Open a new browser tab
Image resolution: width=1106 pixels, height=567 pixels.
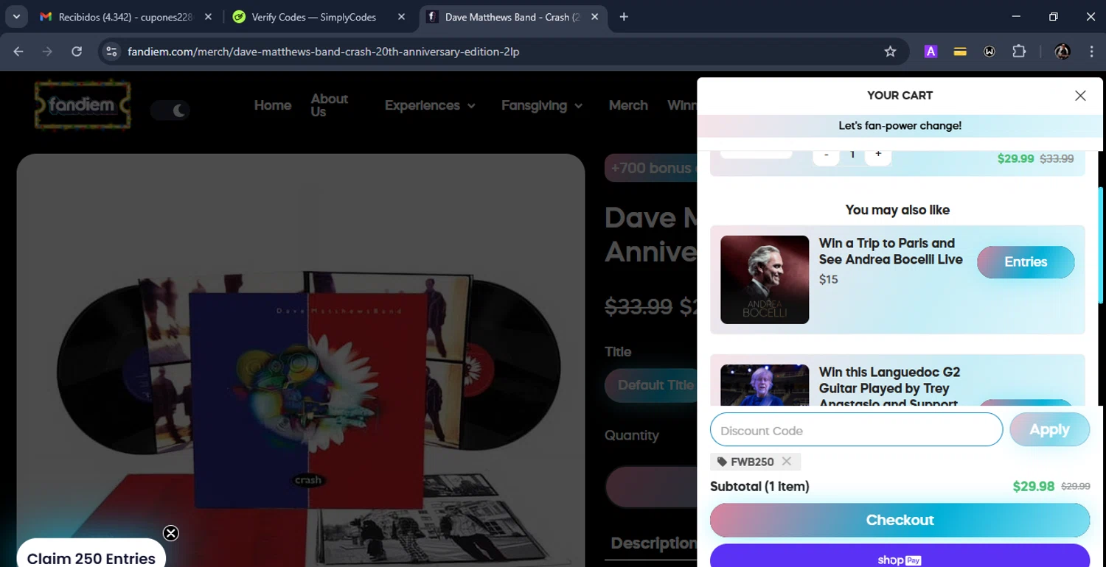tap(624, 17)
